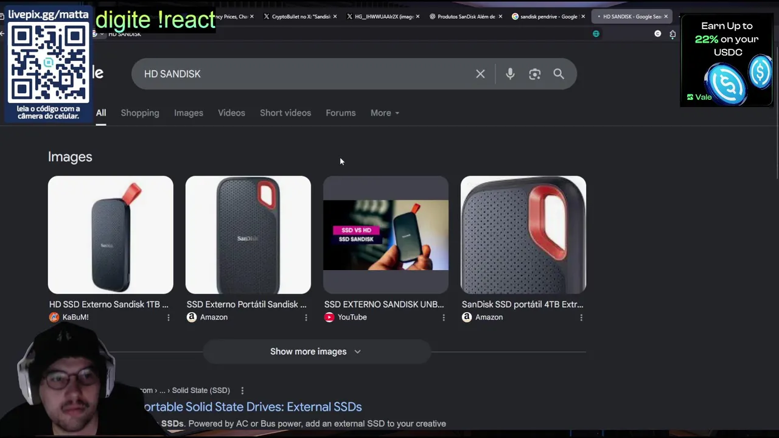Open Amazon SSD Externo Portátil Sandisk thumbnail
Viewport: 779px width, 438px height.
point(248,235)
